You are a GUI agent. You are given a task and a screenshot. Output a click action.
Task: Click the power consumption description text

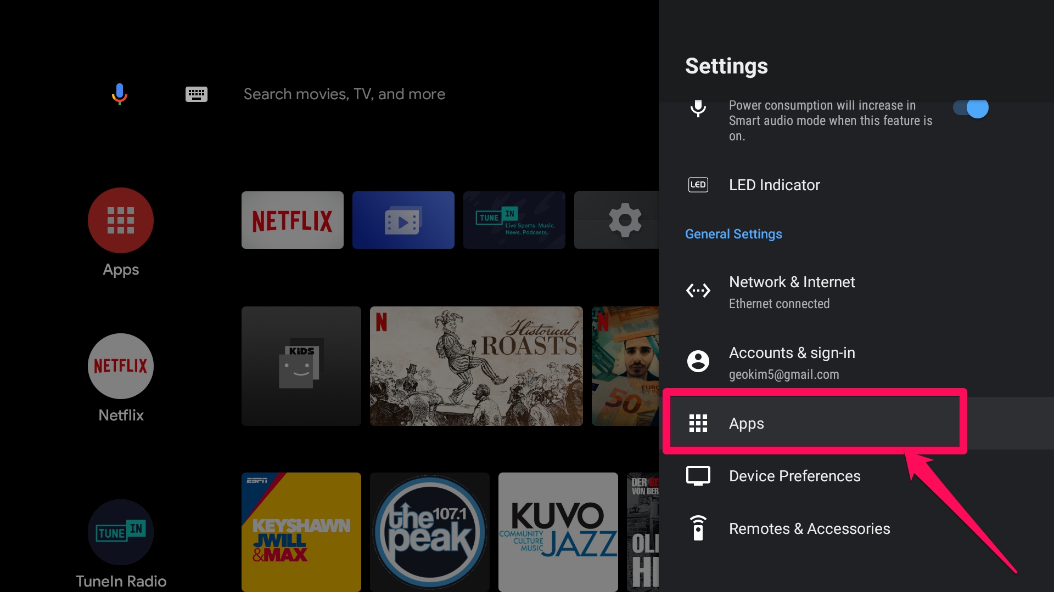click(831, 121)
